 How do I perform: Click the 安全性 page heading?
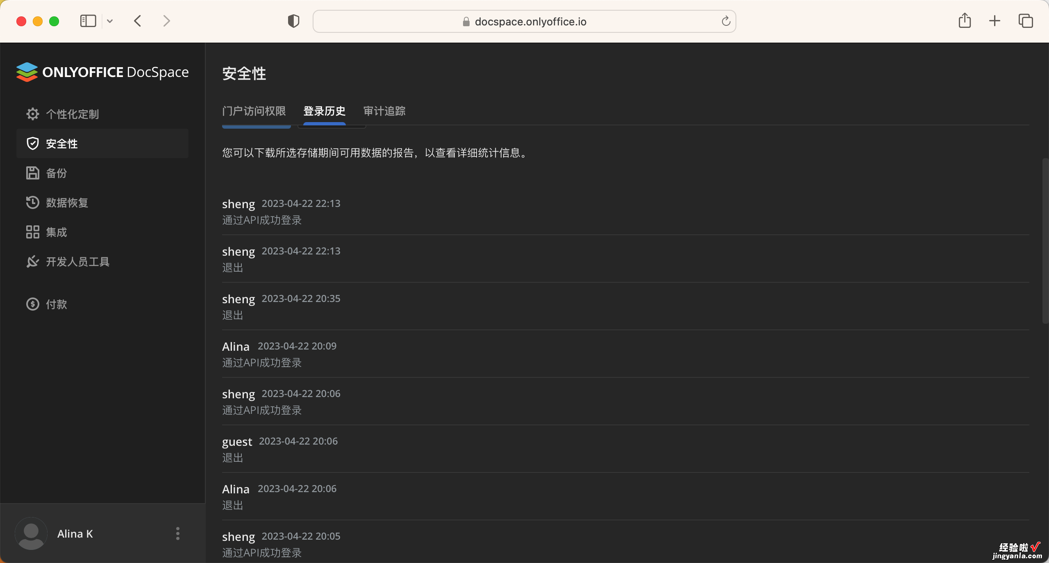click(x=244, y=74)
